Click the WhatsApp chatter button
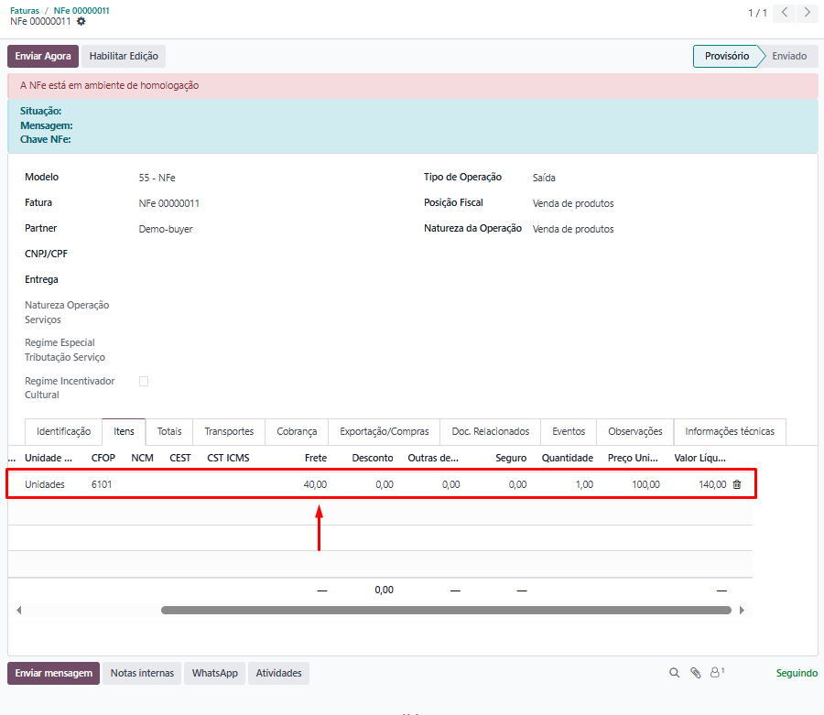Screen dimensions: 824x715 tap(215, 673)
